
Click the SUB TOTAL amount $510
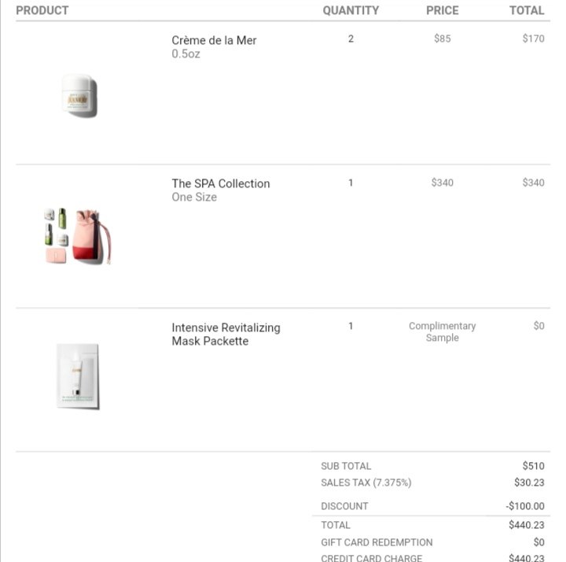[x=533, y=466]
